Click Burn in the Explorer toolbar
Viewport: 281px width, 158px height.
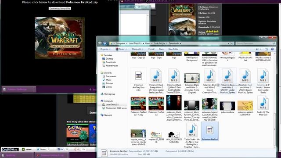coord(161,49)
